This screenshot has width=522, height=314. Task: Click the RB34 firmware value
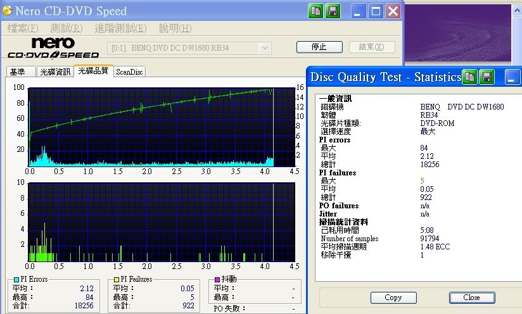pyautogui.click(x=429, y=115)
